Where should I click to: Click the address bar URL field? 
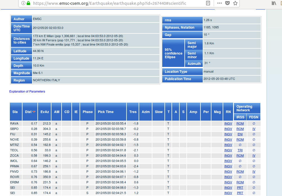[112, 3]
